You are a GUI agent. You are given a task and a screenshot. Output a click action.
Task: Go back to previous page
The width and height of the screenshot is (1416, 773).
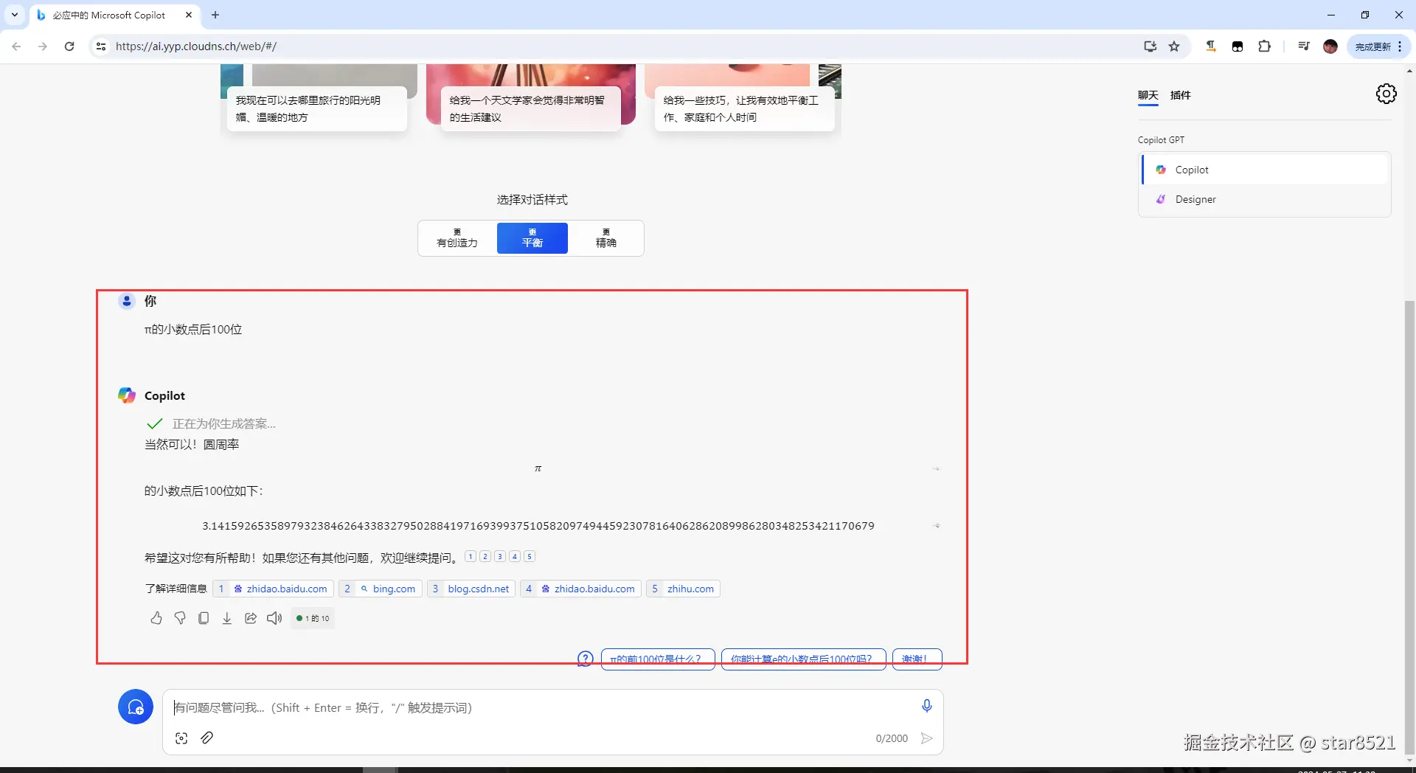pos(16,46)
